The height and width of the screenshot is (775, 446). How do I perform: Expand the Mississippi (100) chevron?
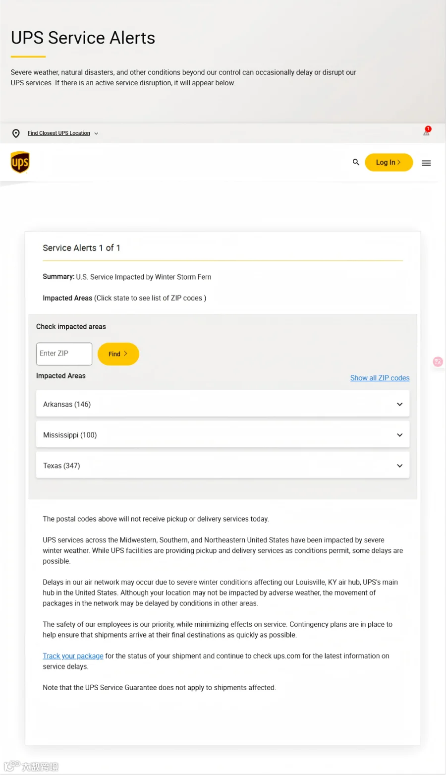[400, 435]
